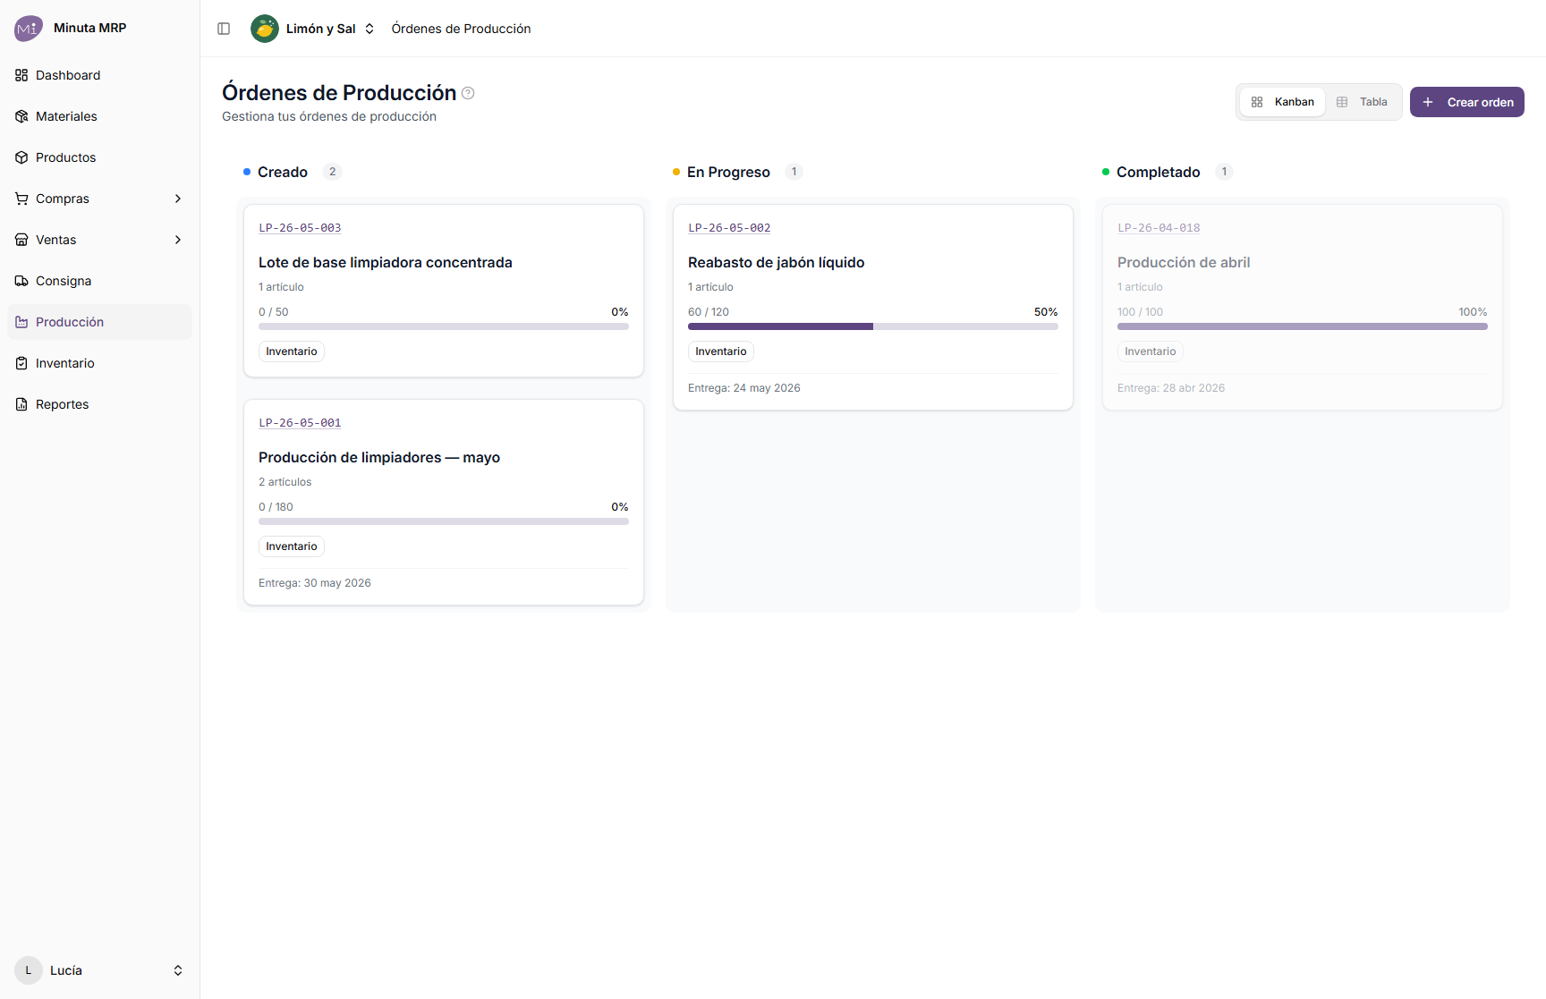1546x999 pixels.
Task: Open order link LP-26-04-018
Action: click(1159, 228)
